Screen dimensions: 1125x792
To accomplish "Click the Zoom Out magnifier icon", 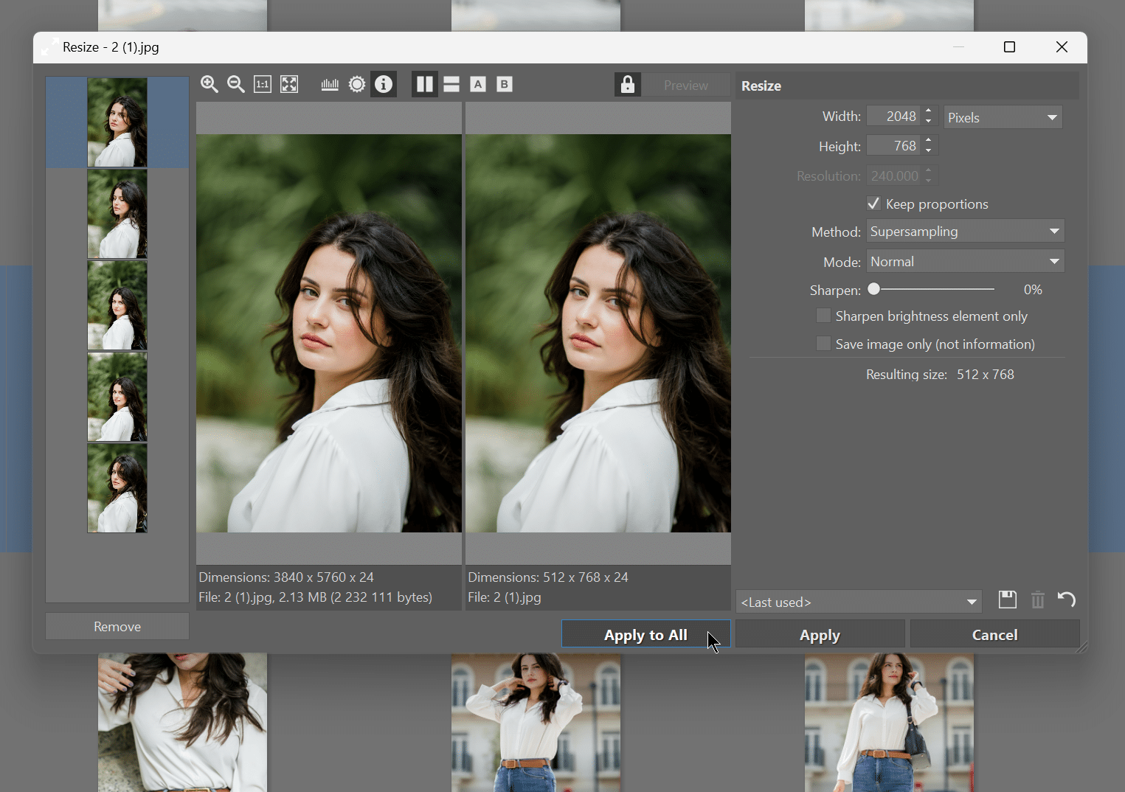I will 236,84.
